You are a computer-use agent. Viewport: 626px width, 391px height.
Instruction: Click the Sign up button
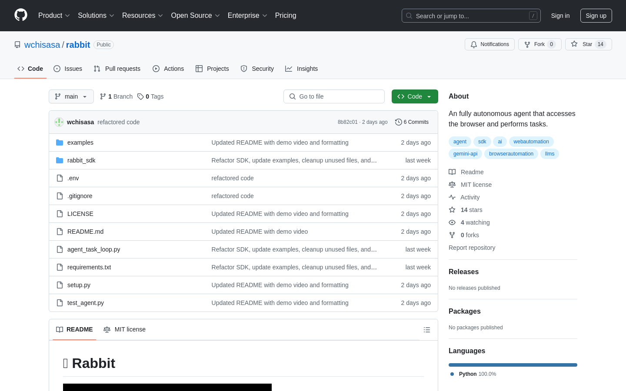(596, 16)
